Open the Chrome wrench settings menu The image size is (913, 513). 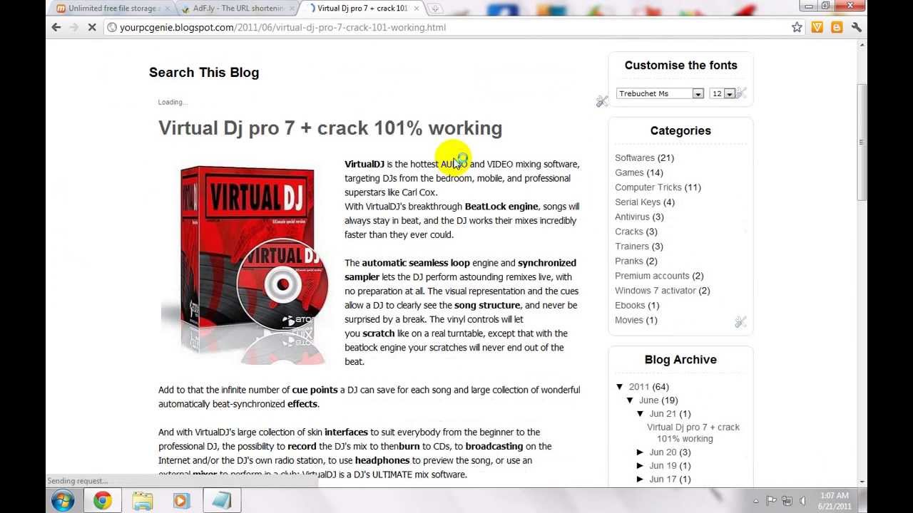tap(857, 27)
